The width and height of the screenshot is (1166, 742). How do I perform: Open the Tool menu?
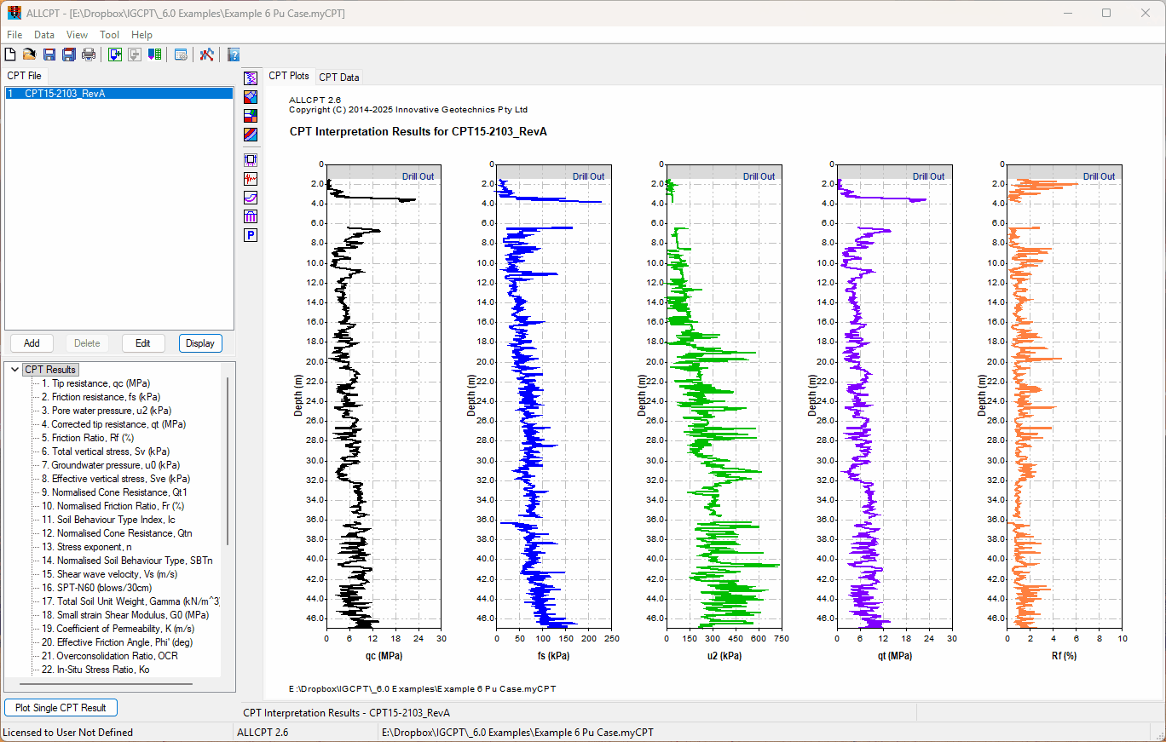coord(109,35)
